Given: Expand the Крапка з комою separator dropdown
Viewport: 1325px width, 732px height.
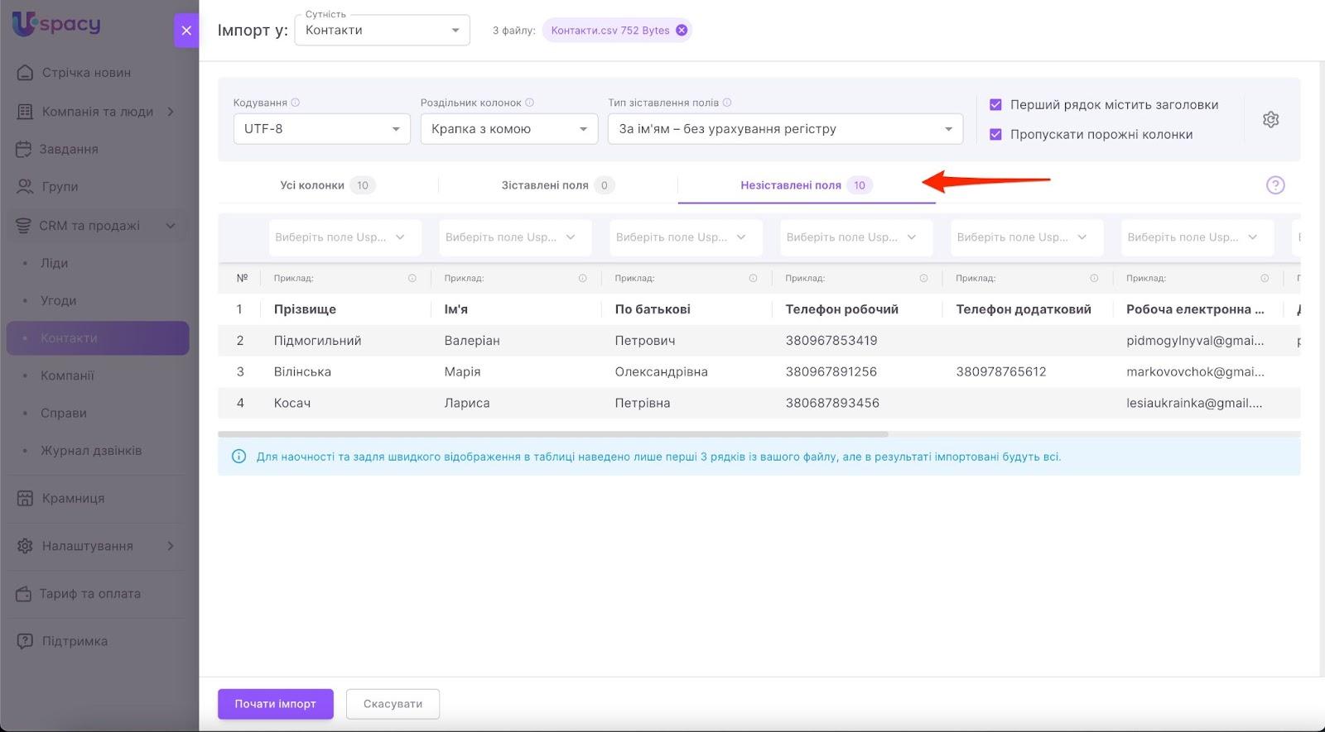Looking at the screenshot, I should (508, 129).
